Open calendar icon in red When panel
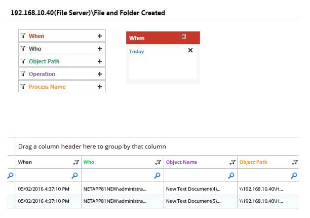The width and height of the screenshot is (310, 218). point(184,37)
